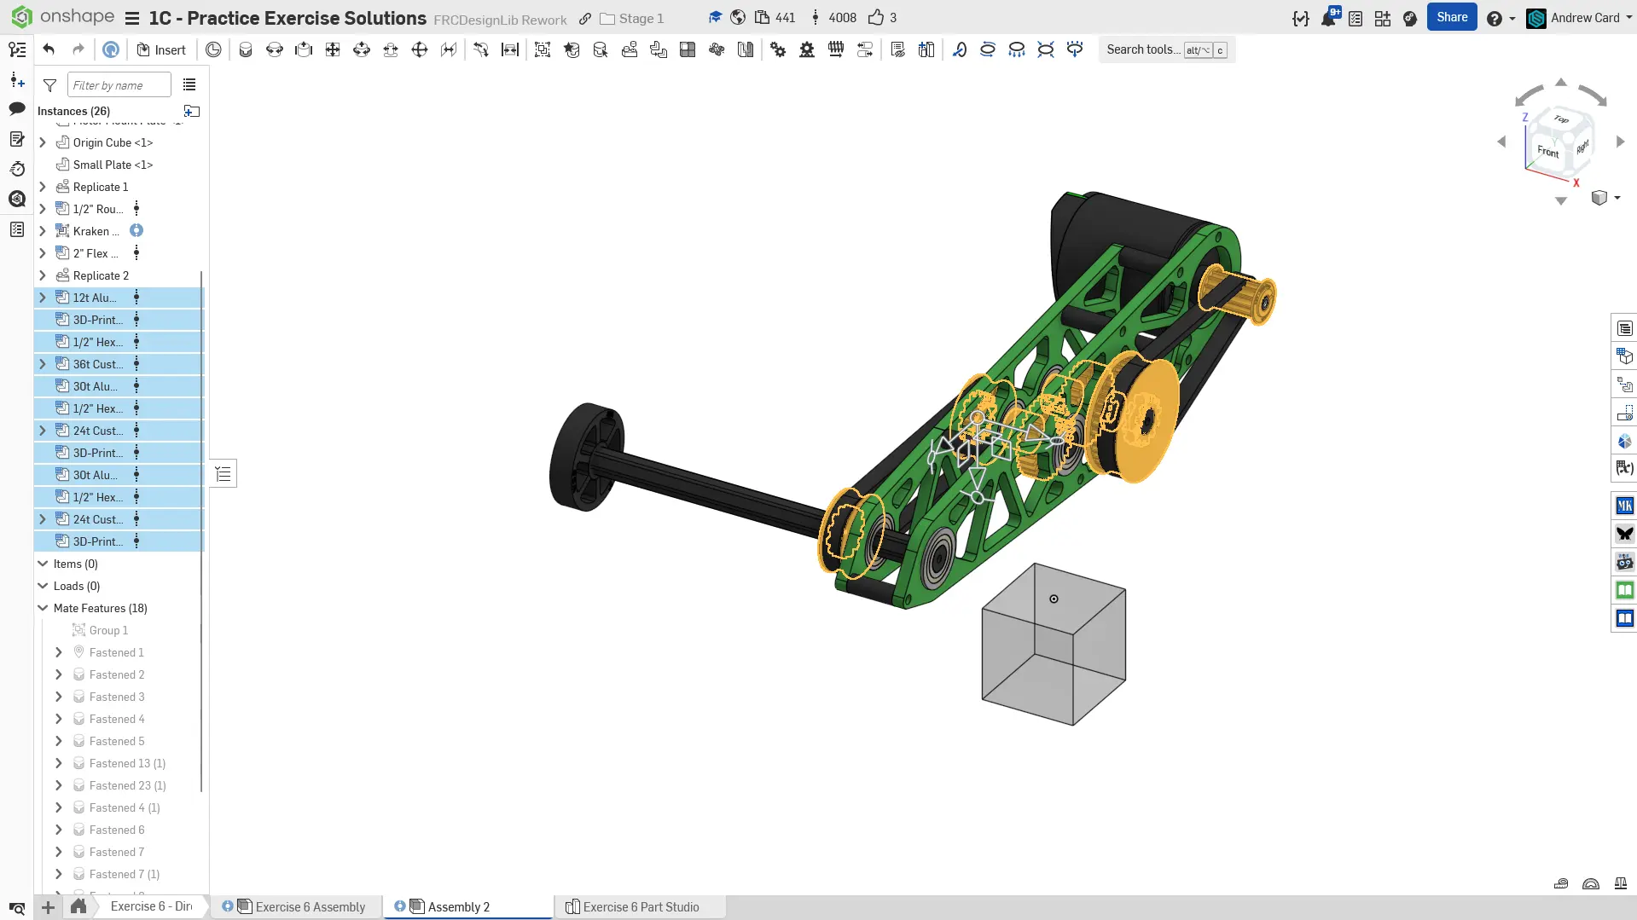
Task: Click the tab manager home icon
Action: pos(78,906)
